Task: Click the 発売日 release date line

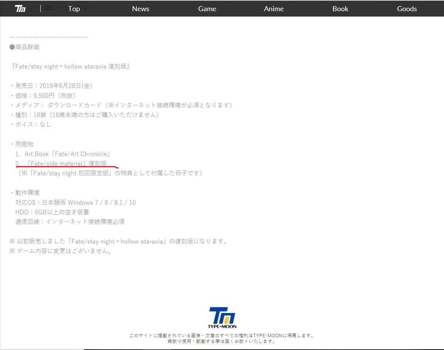Action: click(x=51, y=86)
